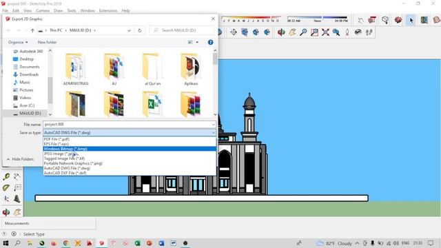
Task: Select the Dimension tool in left toolbar
Action: coord(17,176)
